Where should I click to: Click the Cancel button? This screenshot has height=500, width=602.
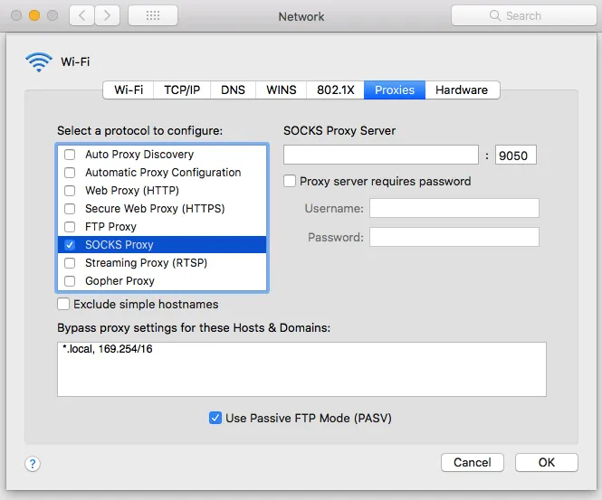473,462
